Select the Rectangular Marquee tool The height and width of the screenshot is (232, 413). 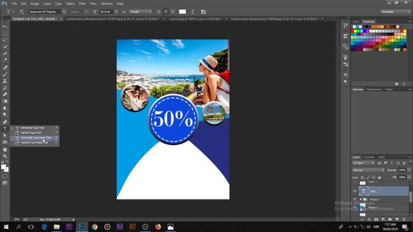click(5, 33)
